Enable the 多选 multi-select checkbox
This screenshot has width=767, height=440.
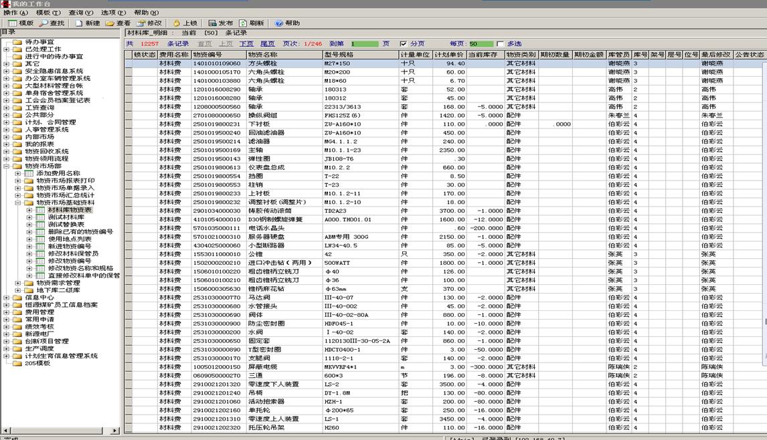(500, 43)
